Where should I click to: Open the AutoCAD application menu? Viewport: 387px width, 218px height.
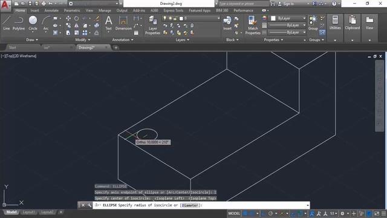point(5,5)
